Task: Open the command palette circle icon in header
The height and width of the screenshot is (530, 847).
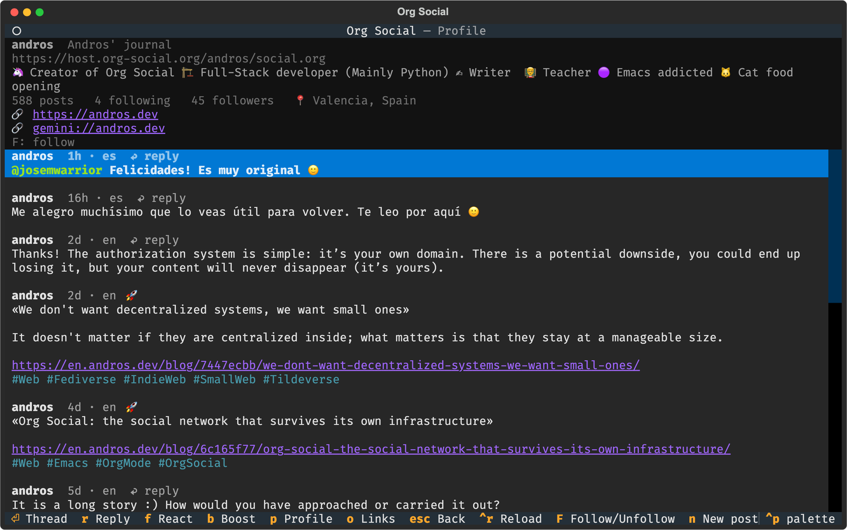Action: (17, 31)
